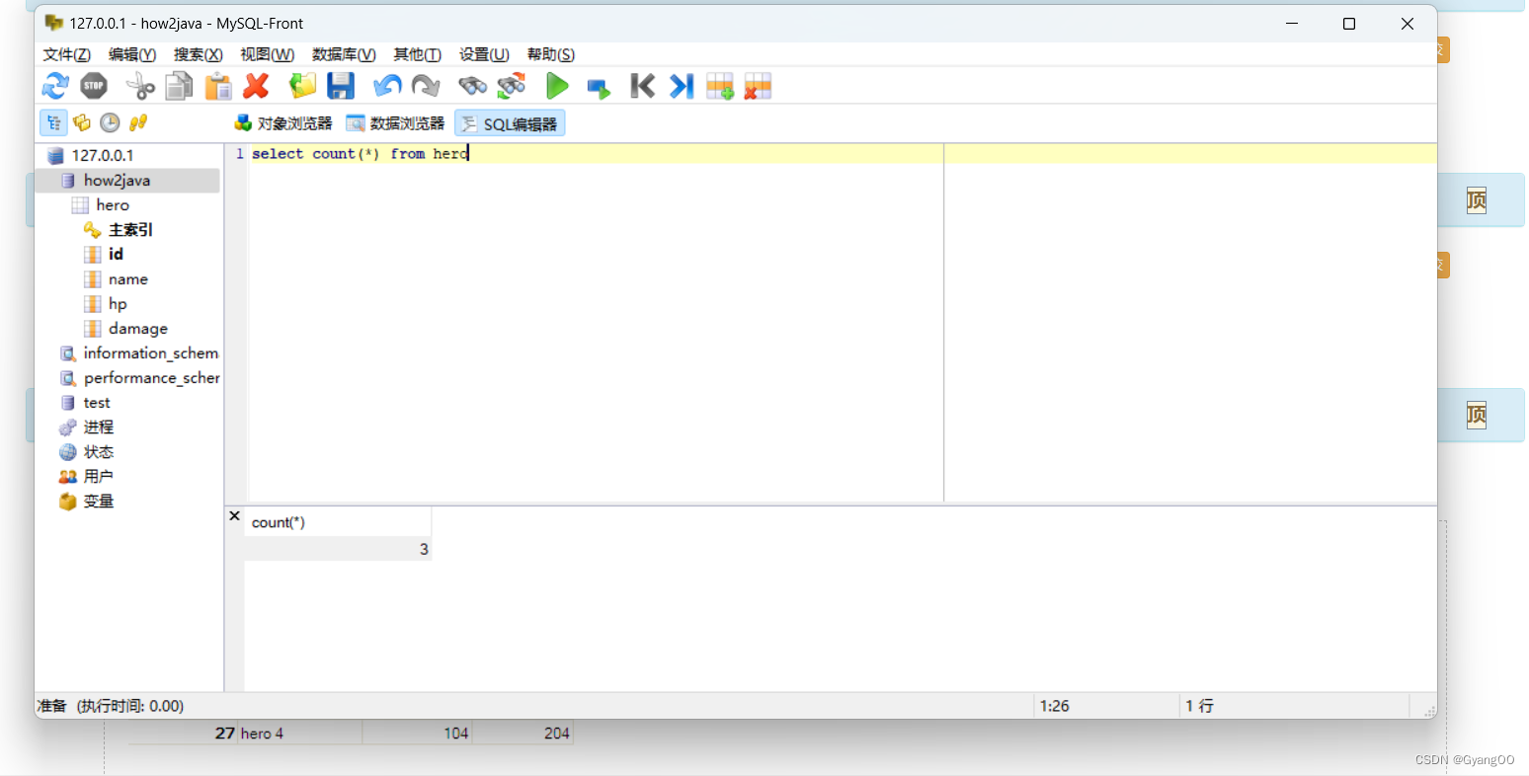Screen dimensions: 1529x776
Task: Select the information_schema database node
Action: [x=152, y=352]
